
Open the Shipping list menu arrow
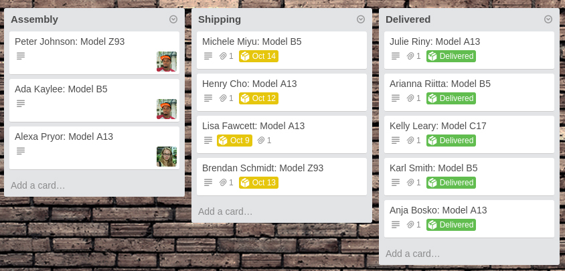point(361,19)
